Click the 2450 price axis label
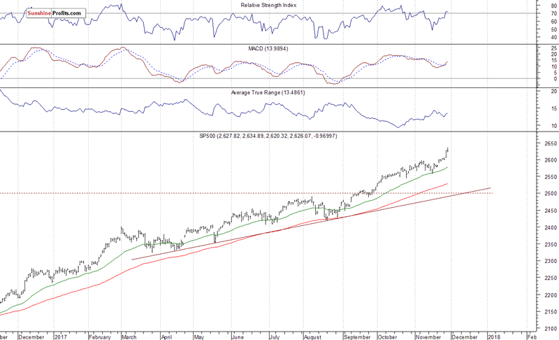 [551, 211]
